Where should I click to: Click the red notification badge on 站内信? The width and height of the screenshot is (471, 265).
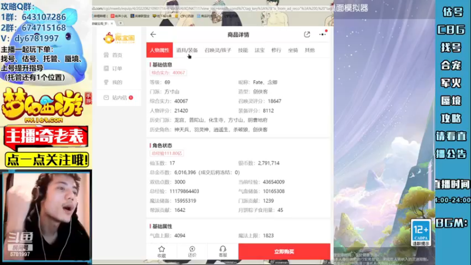point(131,97)
